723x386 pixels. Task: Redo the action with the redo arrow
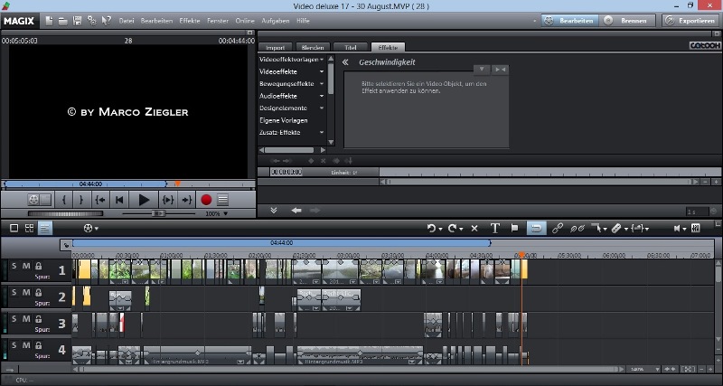pyautogui.click(x=455, y=228)
